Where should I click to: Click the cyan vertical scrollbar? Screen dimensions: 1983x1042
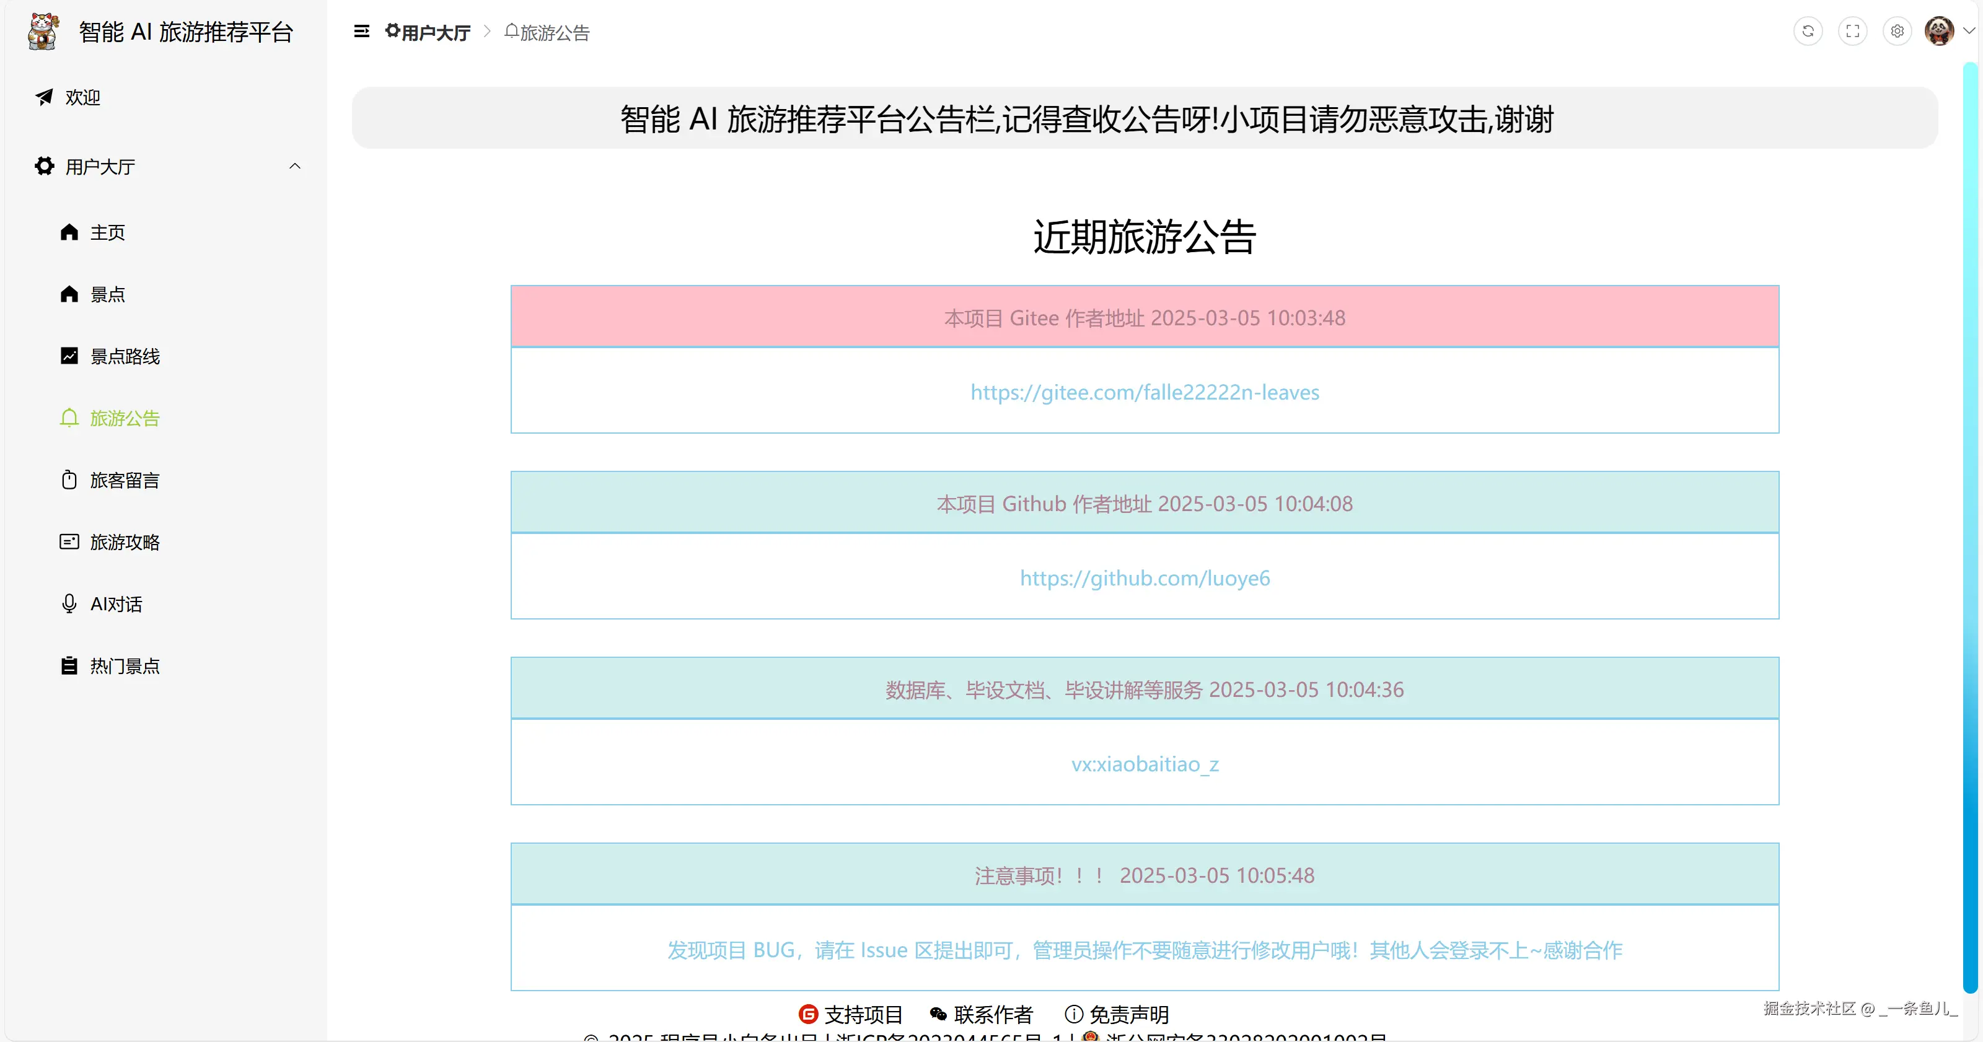point(1969,523)
